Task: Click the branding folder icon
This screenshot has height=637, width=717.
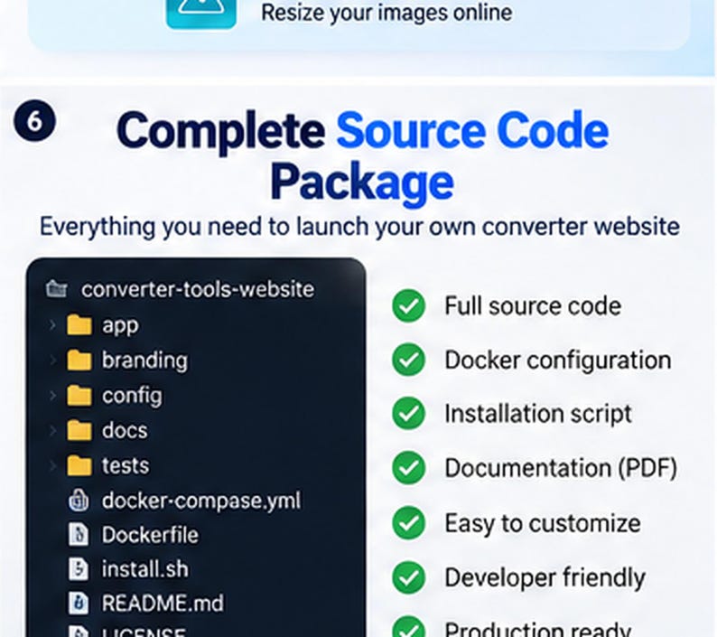Action: (x=79, y=361)
